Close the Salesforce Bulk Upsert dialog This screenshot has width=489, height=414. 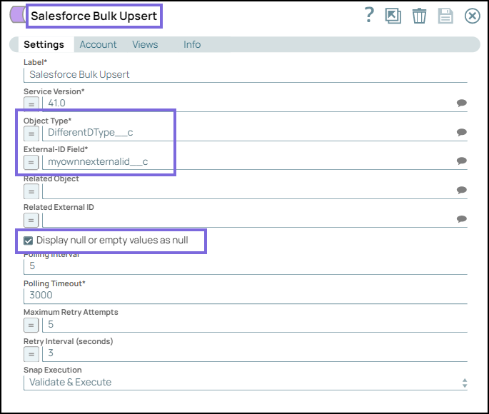pyautogui.click(x=472, y=16)
